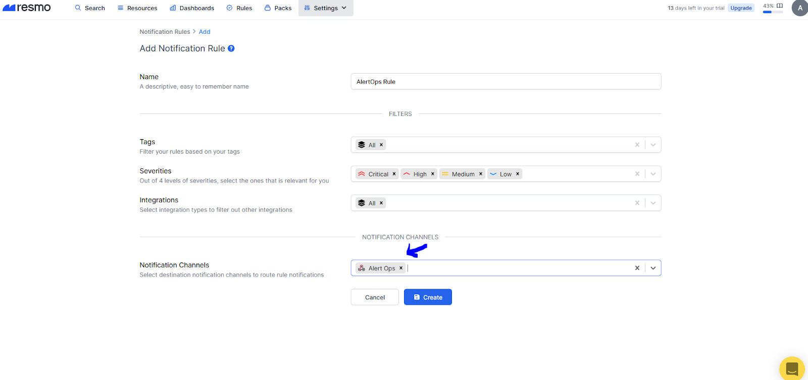Viewport: 808px width, 380px height.
Task: Remove the High severity tag
Action: 433,174
